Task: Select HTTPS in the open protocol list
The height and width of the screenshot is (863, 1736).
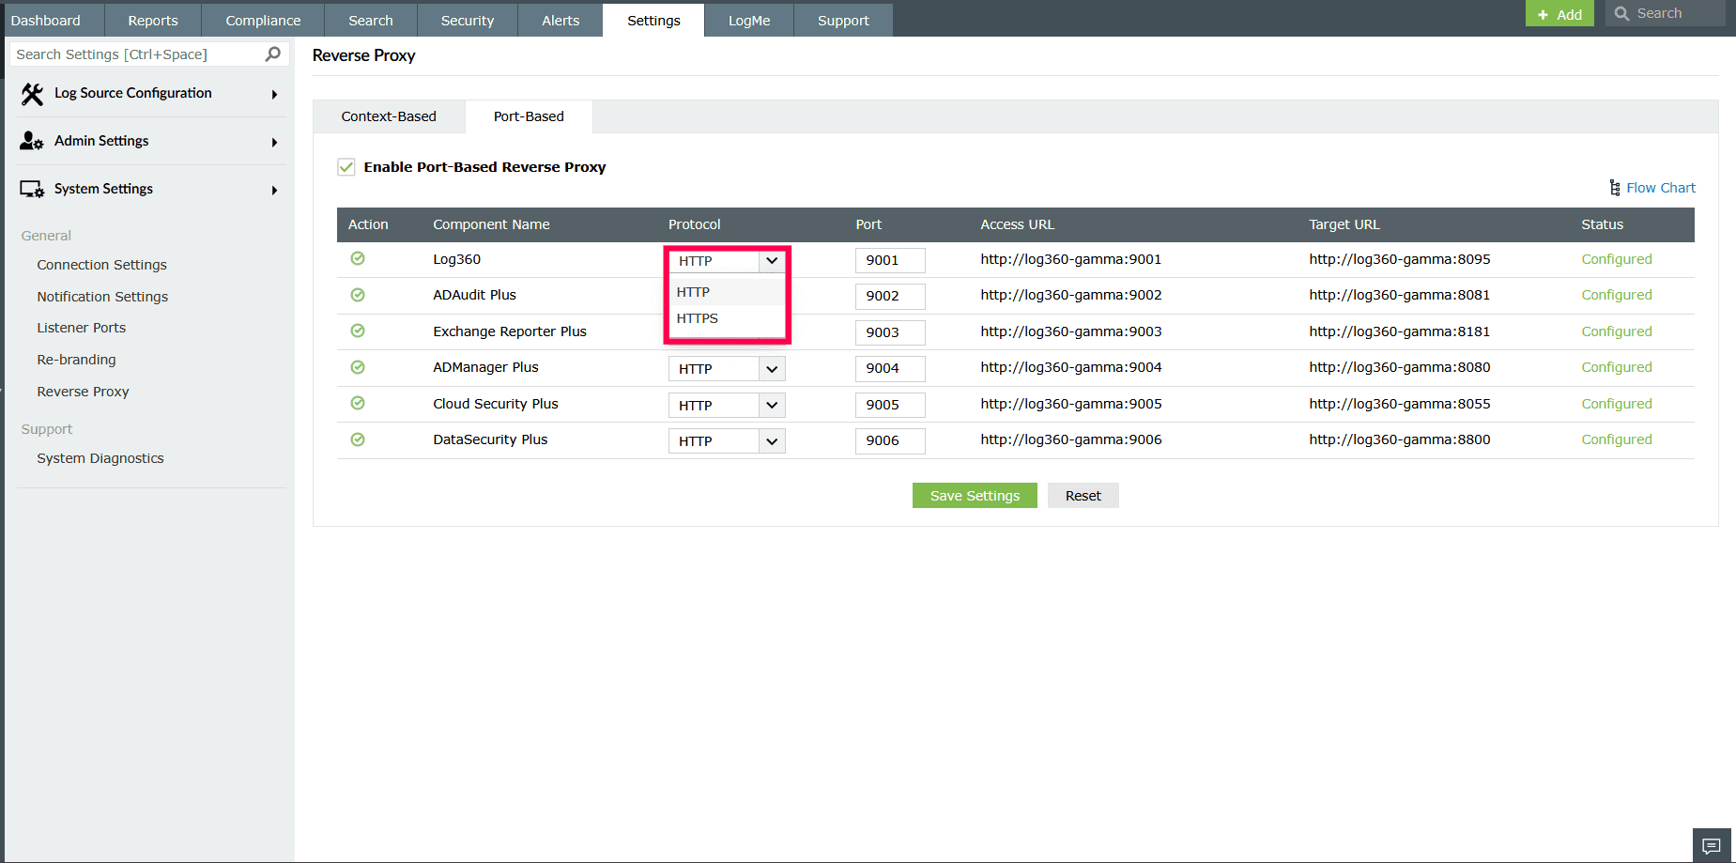Action: (727, 318)
